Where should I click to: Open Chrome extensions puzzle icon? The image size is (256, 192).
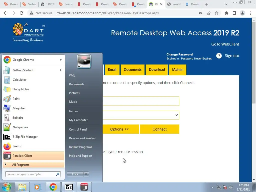(x=226, y=13)
